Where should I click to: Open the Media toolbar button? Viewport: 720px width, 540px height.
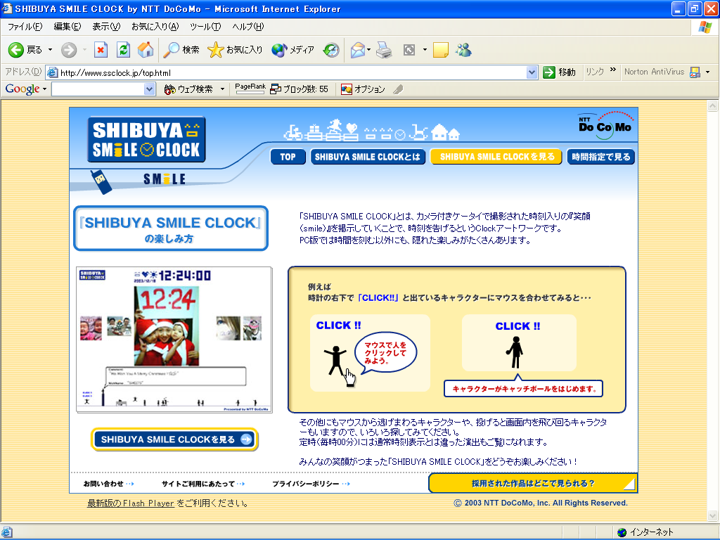coord(293,50)
